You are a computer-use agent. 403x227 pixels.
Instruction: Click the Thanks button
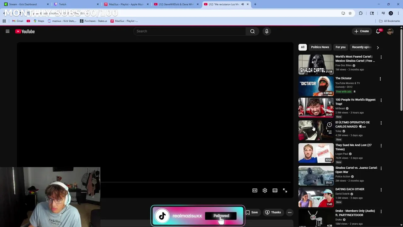coord(273,212)
